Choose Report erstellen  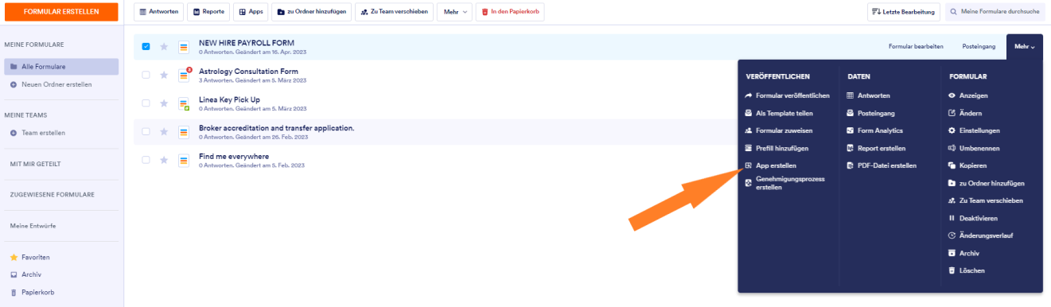pyautogui.click(x=876, y=148)
